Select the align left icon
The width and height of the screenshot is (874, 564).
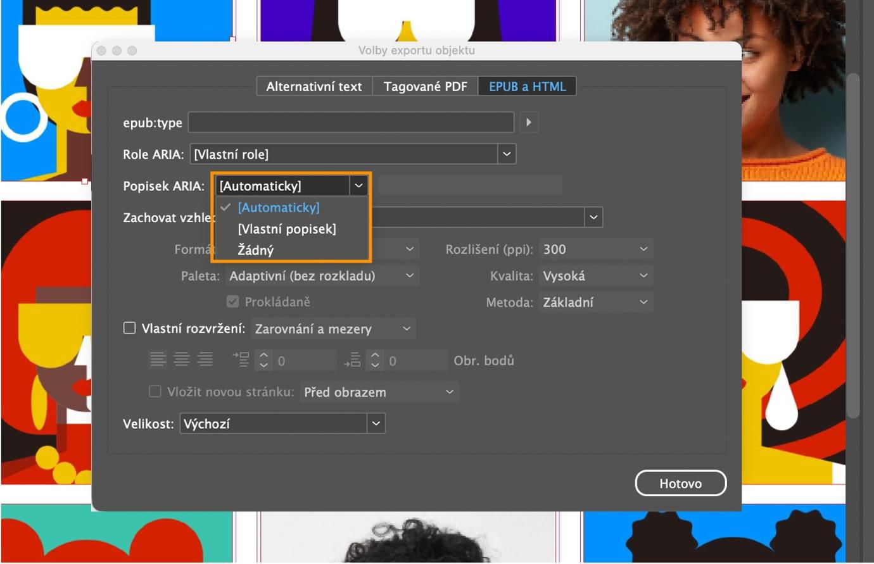158,360
